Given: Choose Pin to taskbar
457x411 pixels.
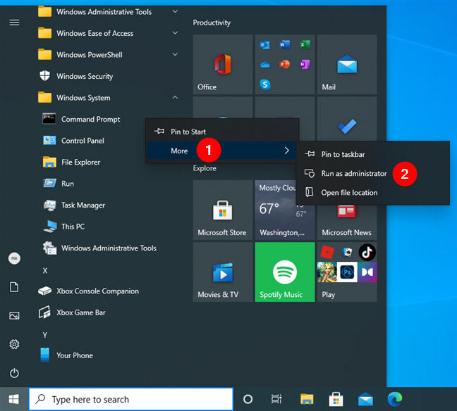Looking at the screenshot, I should click(x=373, y=154).
